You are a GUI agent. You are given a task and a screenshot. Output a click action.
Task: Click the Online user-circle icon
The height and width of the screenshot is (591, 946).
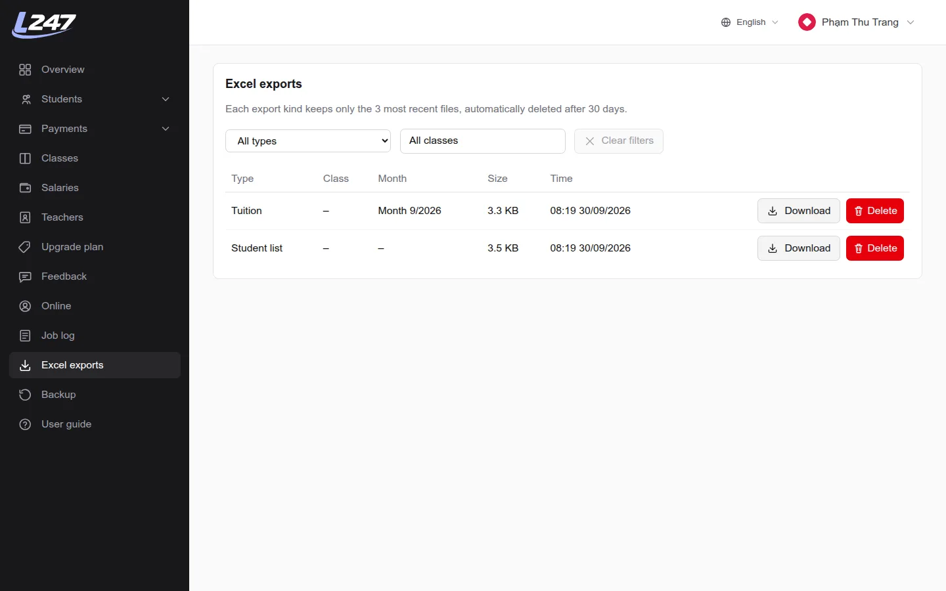tap(25, 306)
